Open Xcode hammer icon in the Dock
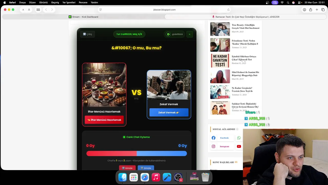 tap(167, 177)
